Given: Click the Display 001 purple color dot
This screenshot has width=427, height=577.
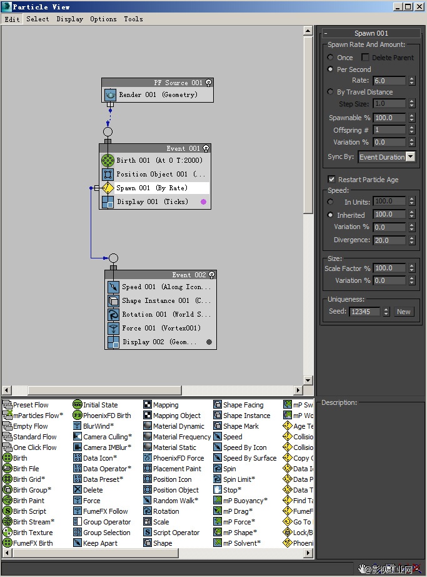Looking at the screenshot, I should tap(204, 202).
